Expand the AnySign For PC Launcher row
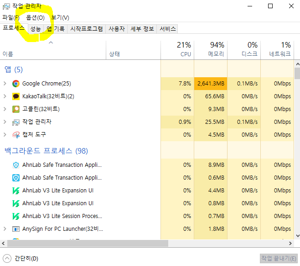 [x=5, y=229]
